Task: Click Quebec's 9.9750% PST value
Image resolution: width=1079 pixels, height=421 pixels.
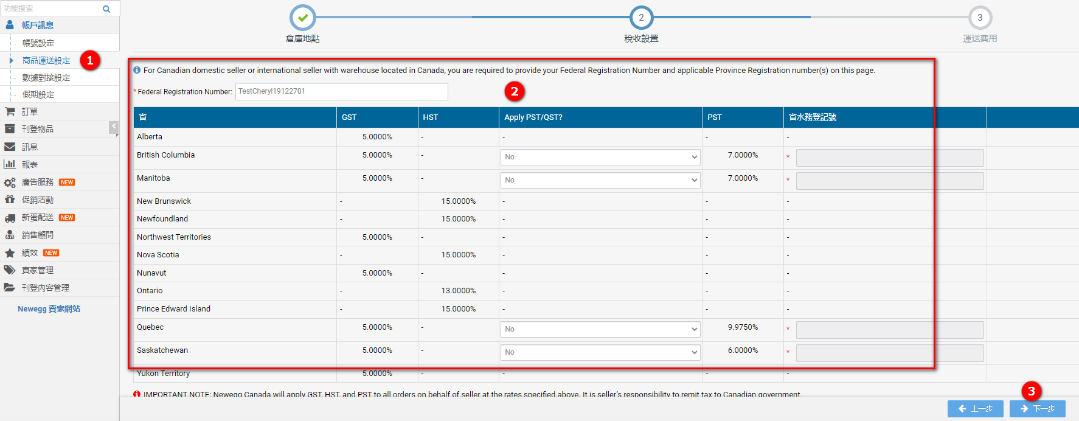Action: [x=743, y=327]
